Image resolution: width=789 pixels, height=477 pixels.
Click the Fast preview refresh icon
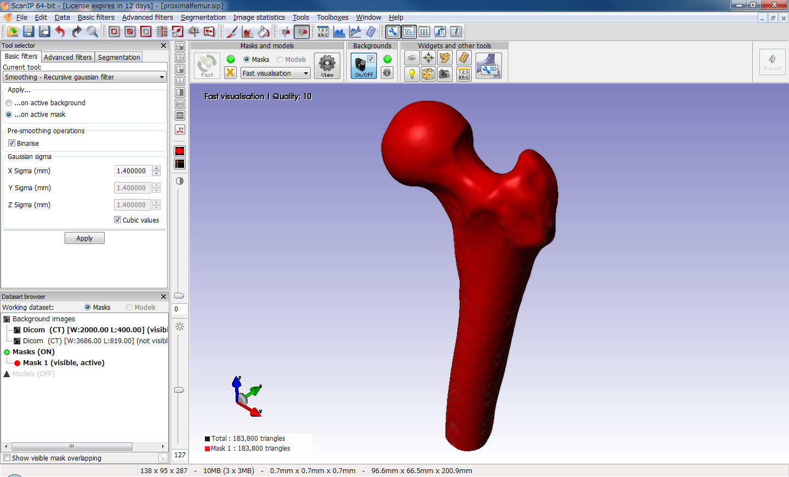[x=207, y=66]
